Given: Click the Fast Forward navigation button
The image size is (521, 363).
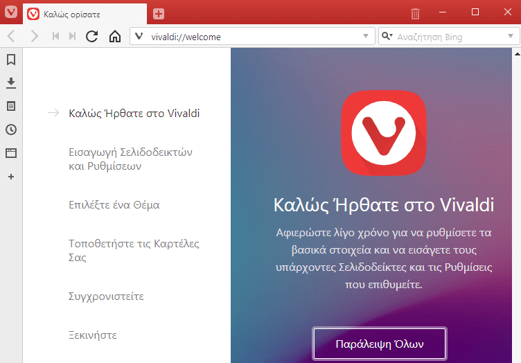Looking at the screenshot, I should tap(73, 36).
